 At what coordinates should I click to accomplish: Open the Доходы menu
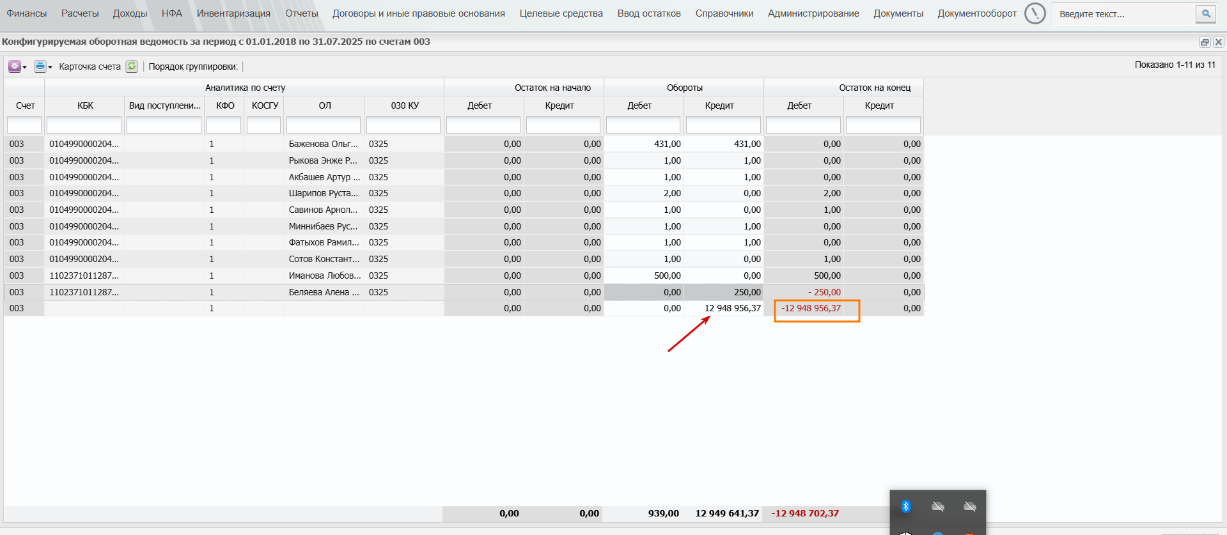pos(130,13)
